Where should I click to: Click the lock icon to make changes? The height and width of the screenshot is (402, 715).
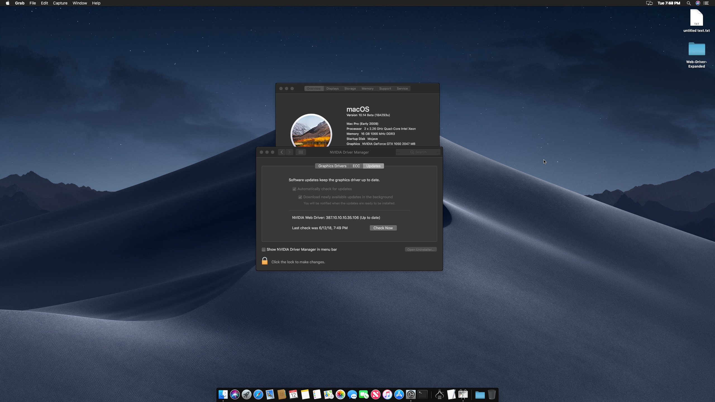264,261
